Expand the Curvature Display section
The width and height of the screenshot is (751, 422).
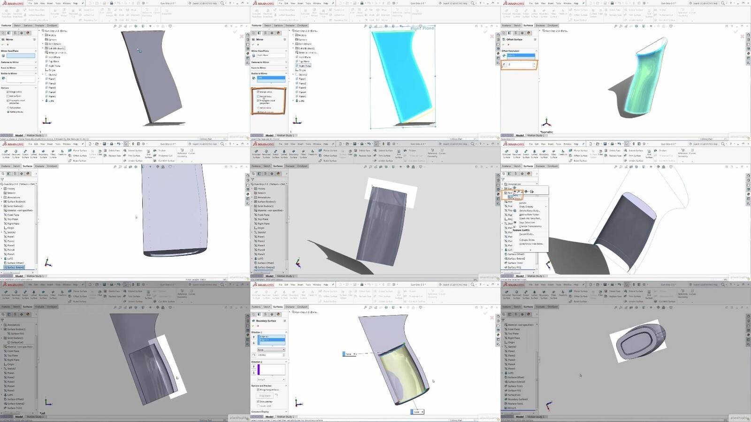point(286,412)
